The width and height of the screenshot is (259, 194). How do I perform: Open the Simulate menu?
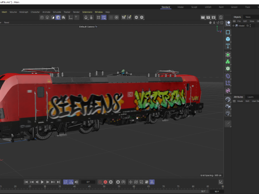57,12
